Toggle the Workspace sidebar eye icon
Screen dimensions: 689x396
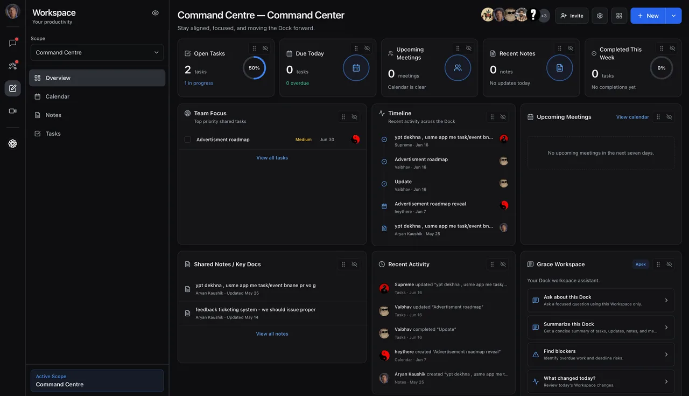click(x=155, y=13)
